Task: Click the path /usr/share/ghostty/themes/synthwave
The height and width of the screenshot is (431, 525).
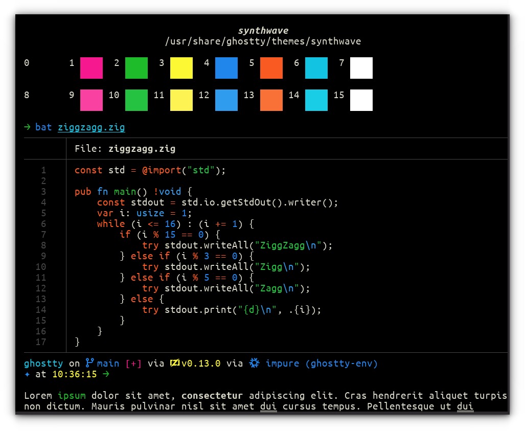Action: coord(263,41)
